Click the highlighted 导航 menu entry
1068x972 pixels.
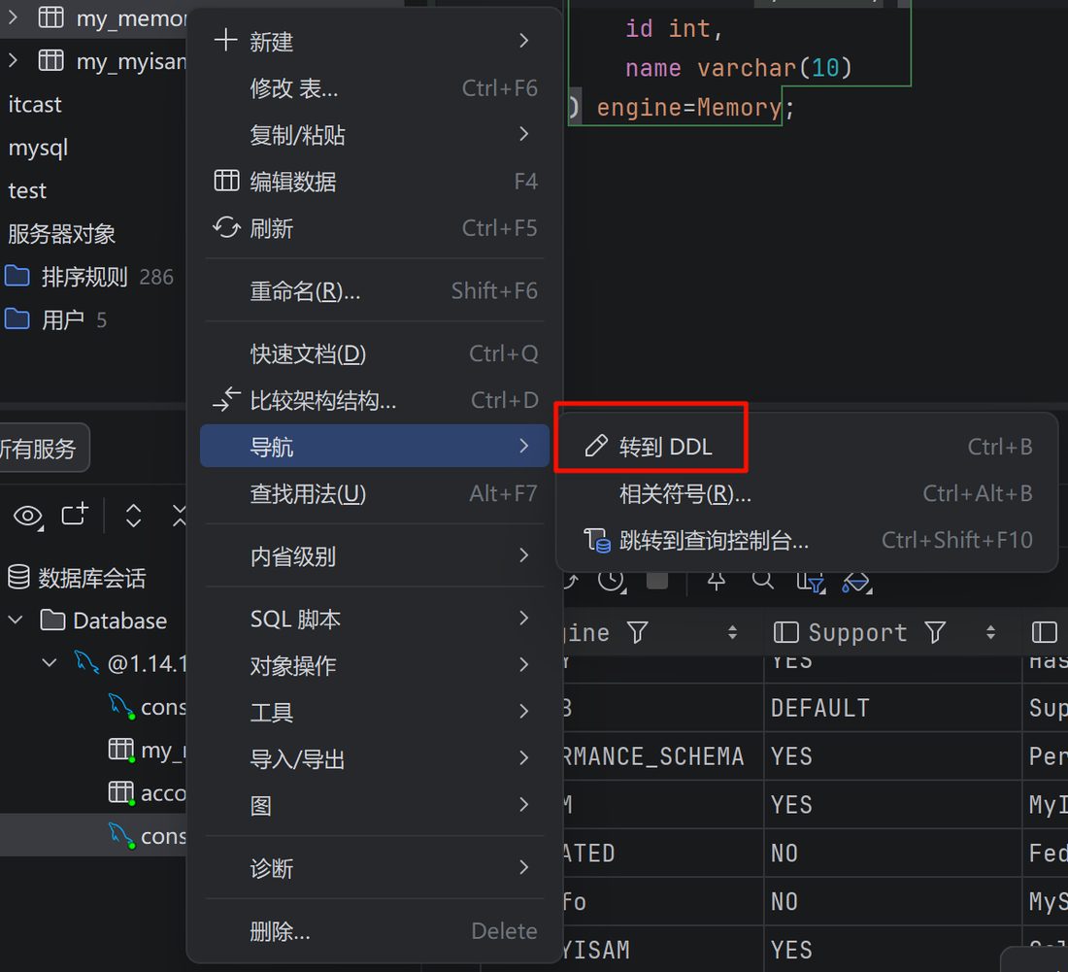click(x=376, y=446)
